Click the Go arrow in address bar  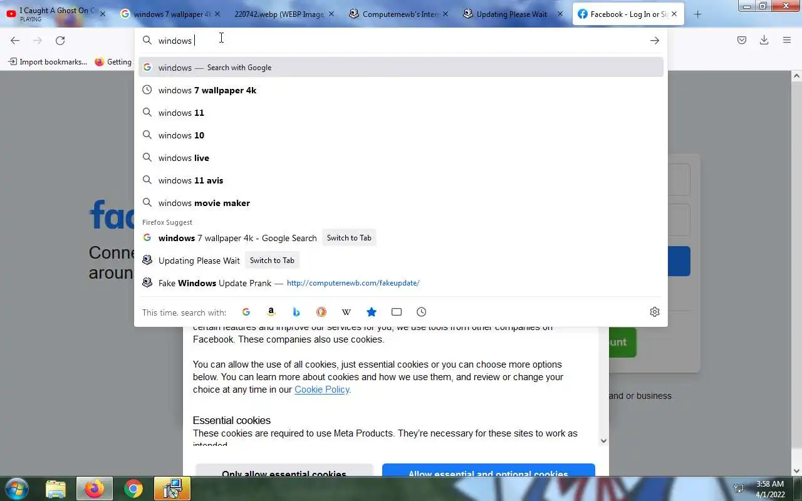pos(654,41)
